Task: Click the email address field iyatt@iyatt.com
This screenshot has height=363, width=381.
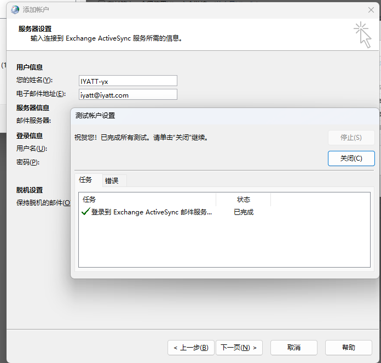Action: click(128, 94)
